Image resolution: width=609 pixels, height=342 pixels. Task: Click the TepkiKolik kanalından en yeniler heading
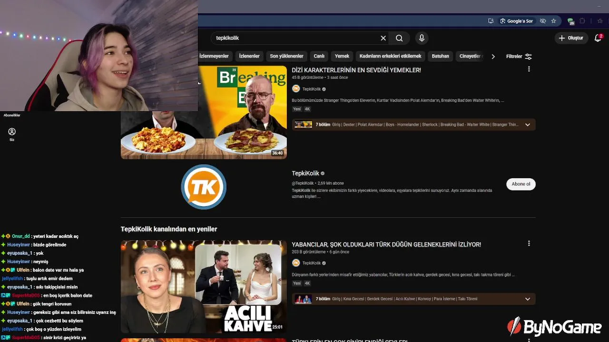[169, 229]
